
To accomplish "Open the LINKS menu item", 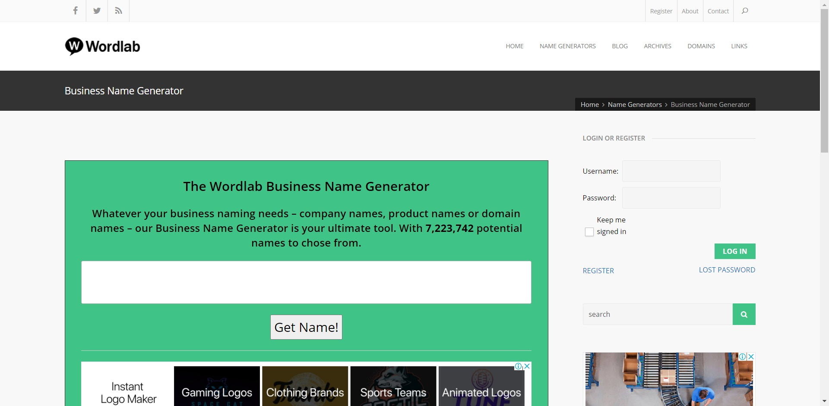I will coord(739,46).
